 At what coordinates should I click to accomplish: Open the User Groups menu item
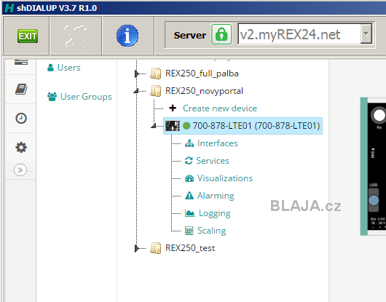79,97
